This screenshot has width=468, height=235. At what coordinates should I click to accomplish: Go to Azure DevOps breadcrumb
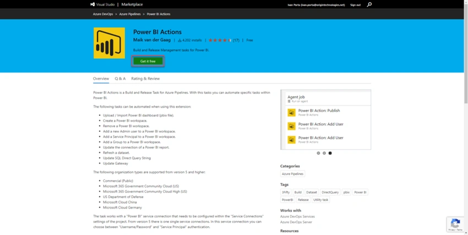[103, 14]
